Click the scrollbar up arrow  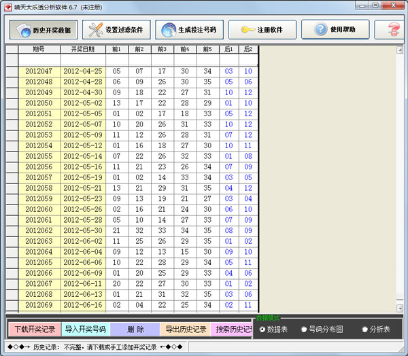(x=400, y=50)
